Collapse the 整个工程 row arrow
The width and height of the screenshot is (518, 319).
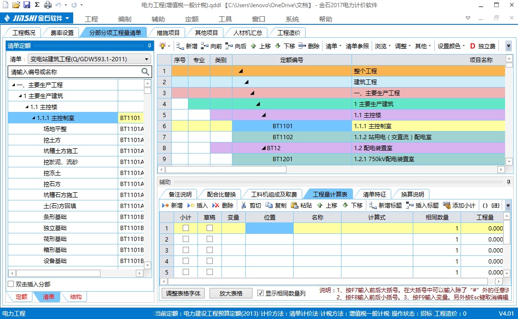[x=241, y=71]
